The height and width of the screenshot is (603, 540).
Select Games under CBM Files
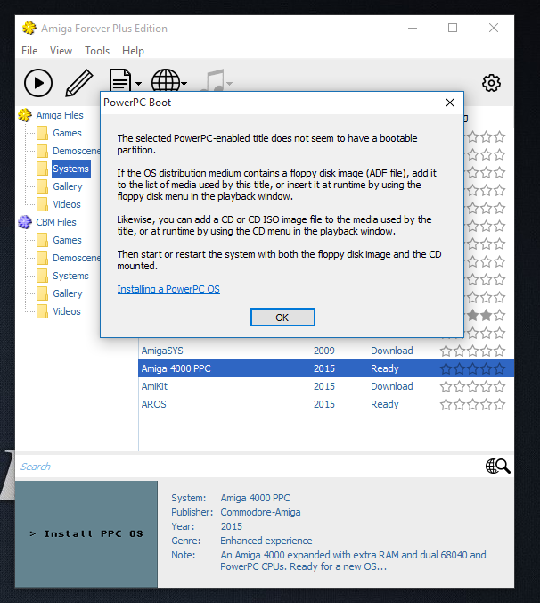click(x=67, y=240)
